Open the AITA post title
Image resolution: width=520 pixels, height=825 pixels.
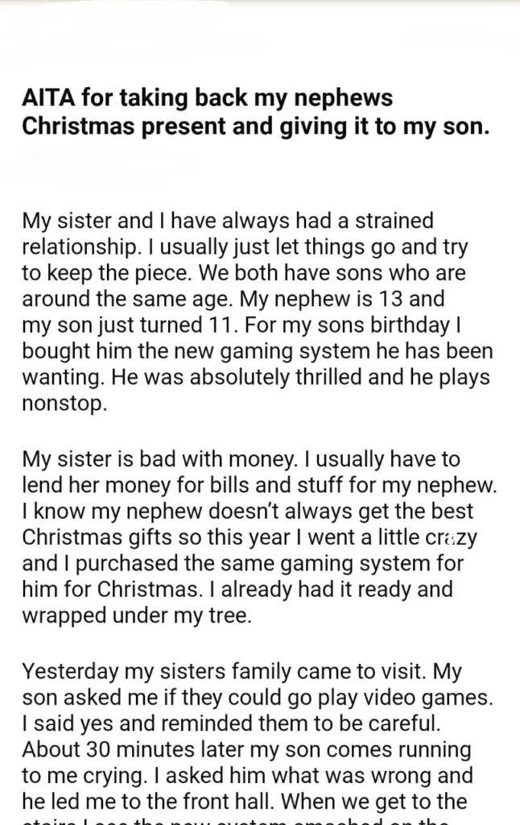click(255, 112)
